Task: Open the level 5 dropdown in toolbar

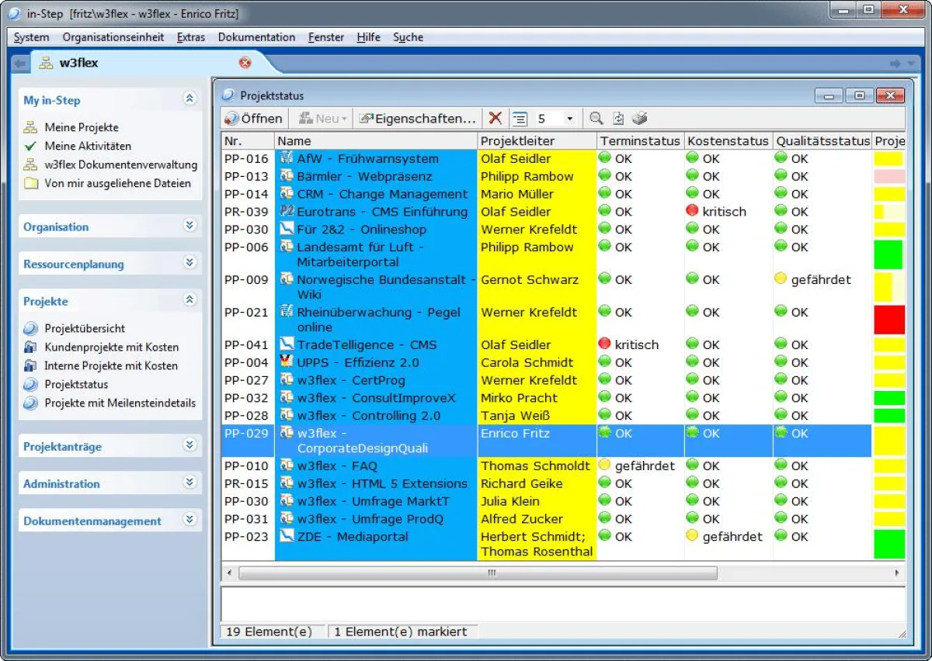Action: 569,119
